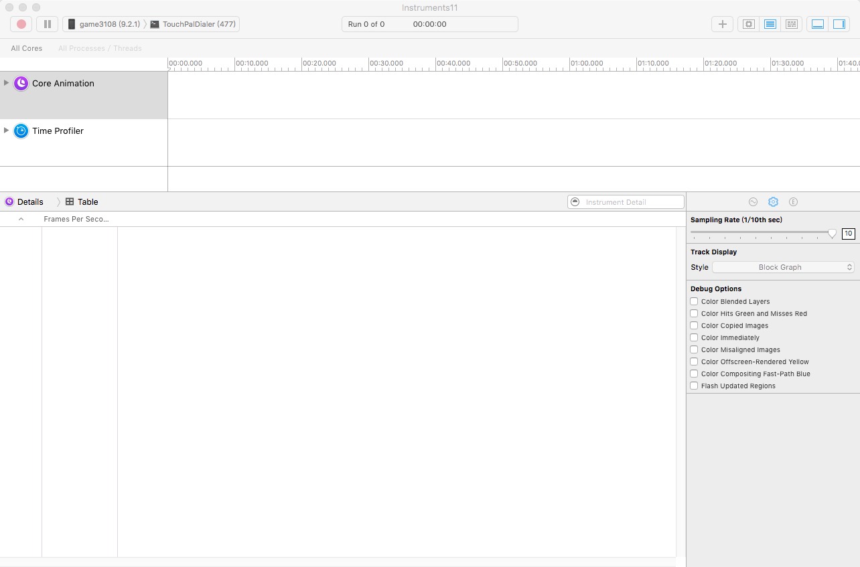Viewport: 860px width, 567px height.
Task: Click the red Record button
Action: click(x=21, y=24)
